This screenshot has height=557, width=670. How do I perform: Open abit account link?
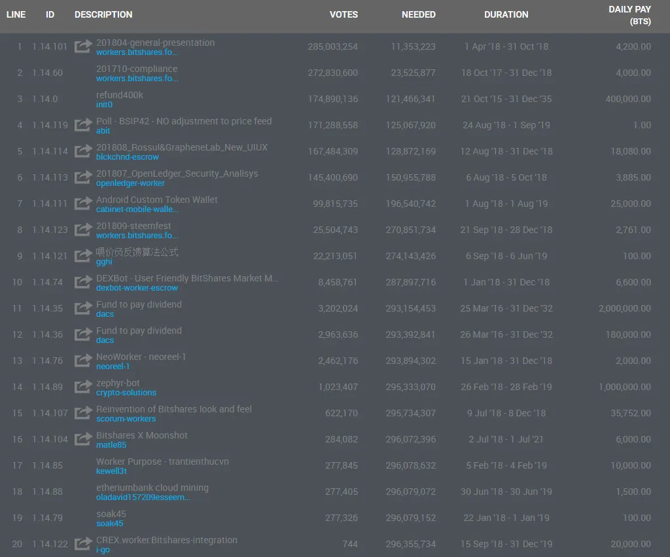[x=103, y=131]
